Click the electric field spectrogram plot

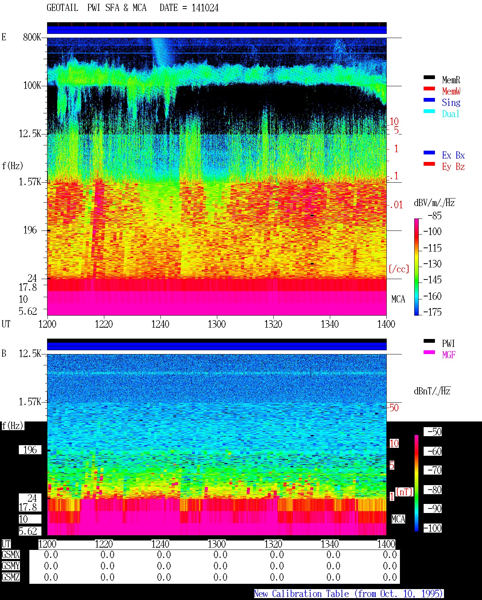(x=217, y=176)
